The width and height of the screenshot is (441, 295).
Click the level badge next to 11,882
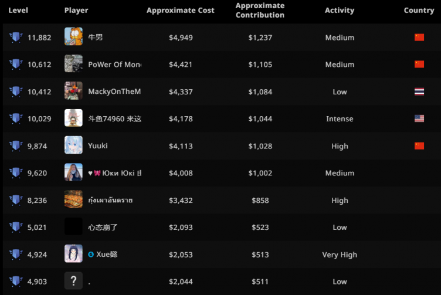coord(16,38)
